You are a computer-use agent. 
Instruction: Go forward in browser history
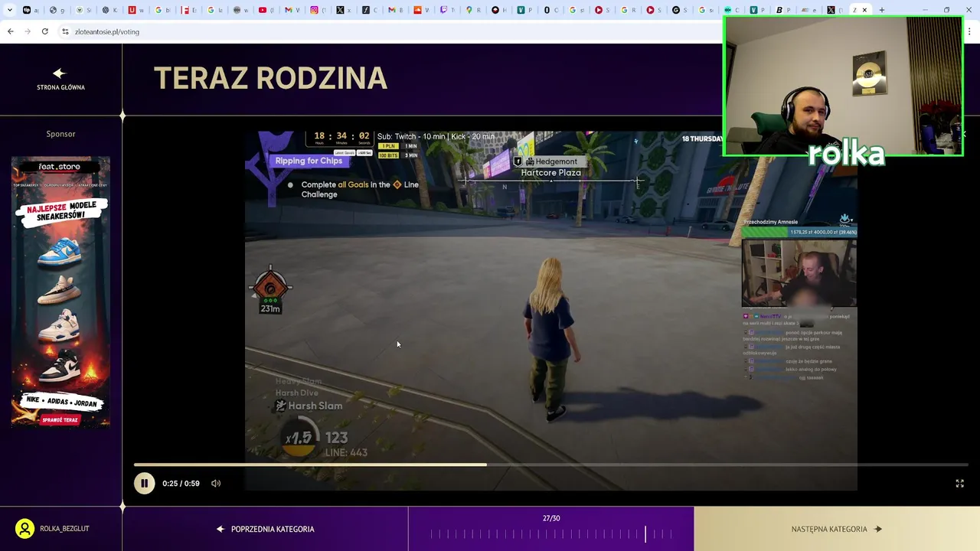coord(28,31)
